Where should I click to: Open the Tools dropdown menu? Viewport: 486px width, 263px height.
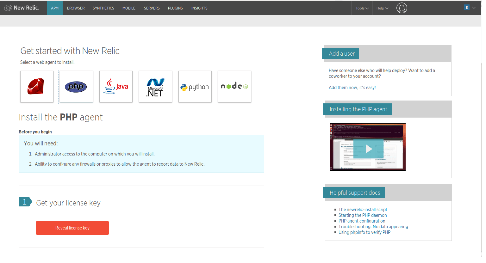coord(362,8)
